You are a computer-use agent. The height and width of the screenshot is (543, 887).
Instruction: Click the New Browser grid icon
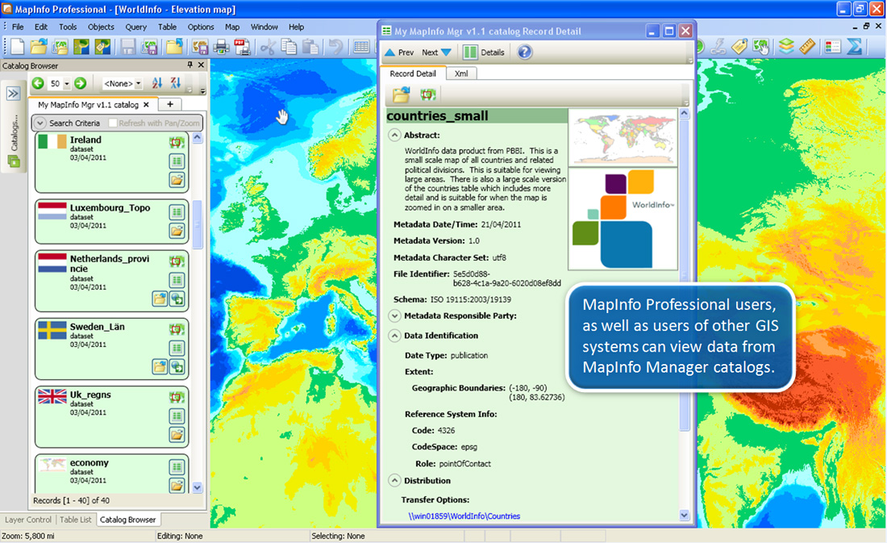pyautogui.click(x=361, y=47)
